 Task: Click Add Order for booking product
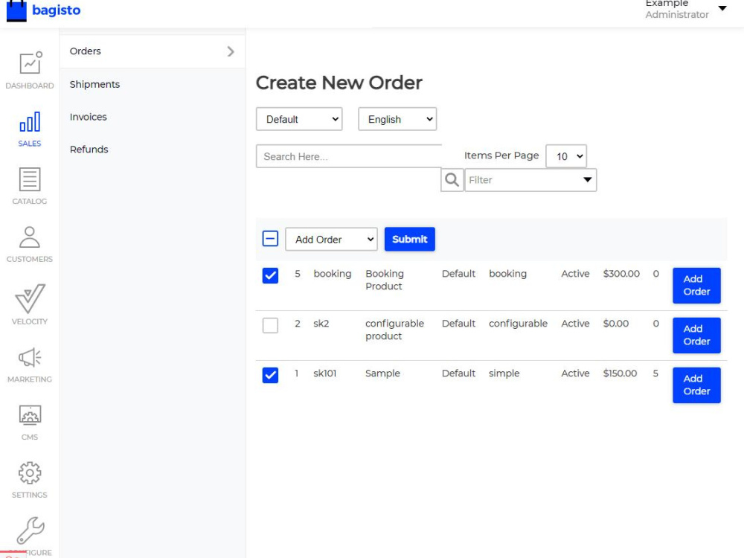click(x=696, y=285)
